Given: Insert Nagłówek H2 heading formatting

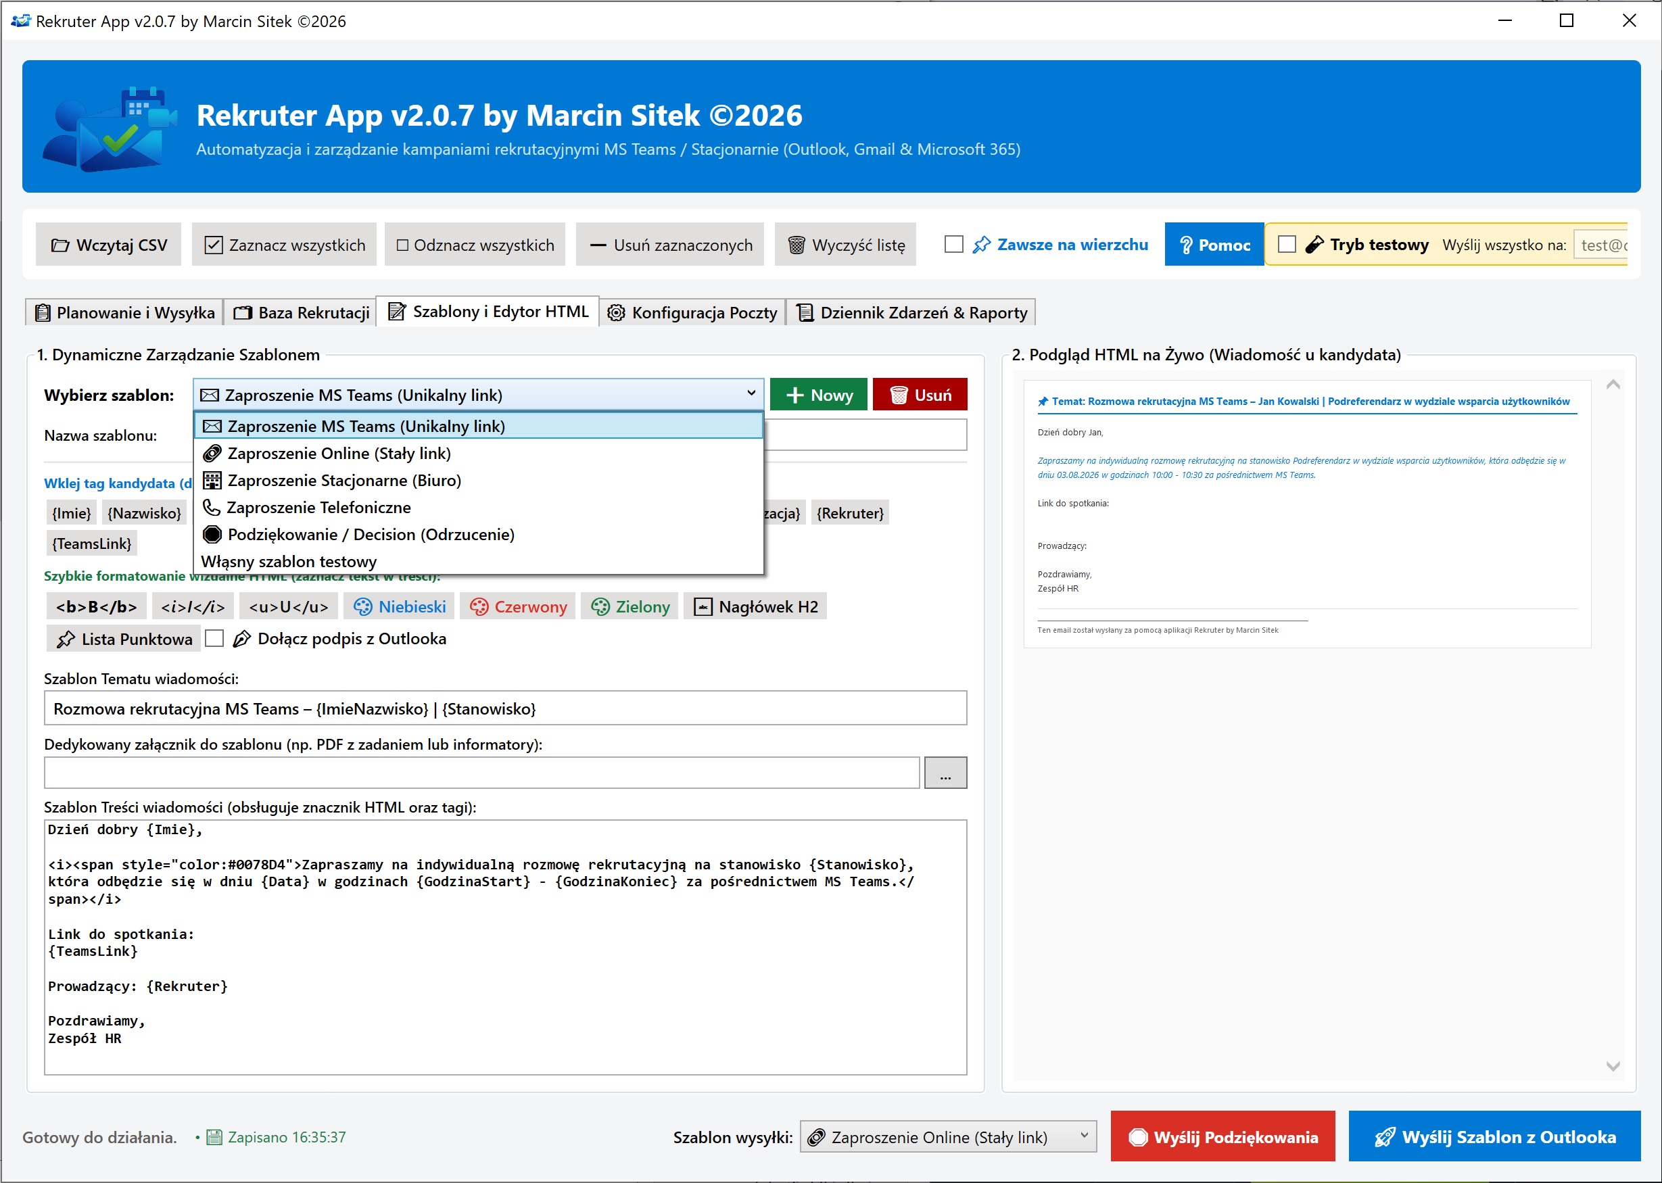Looking at the screenshot, I should pos(755,607).
